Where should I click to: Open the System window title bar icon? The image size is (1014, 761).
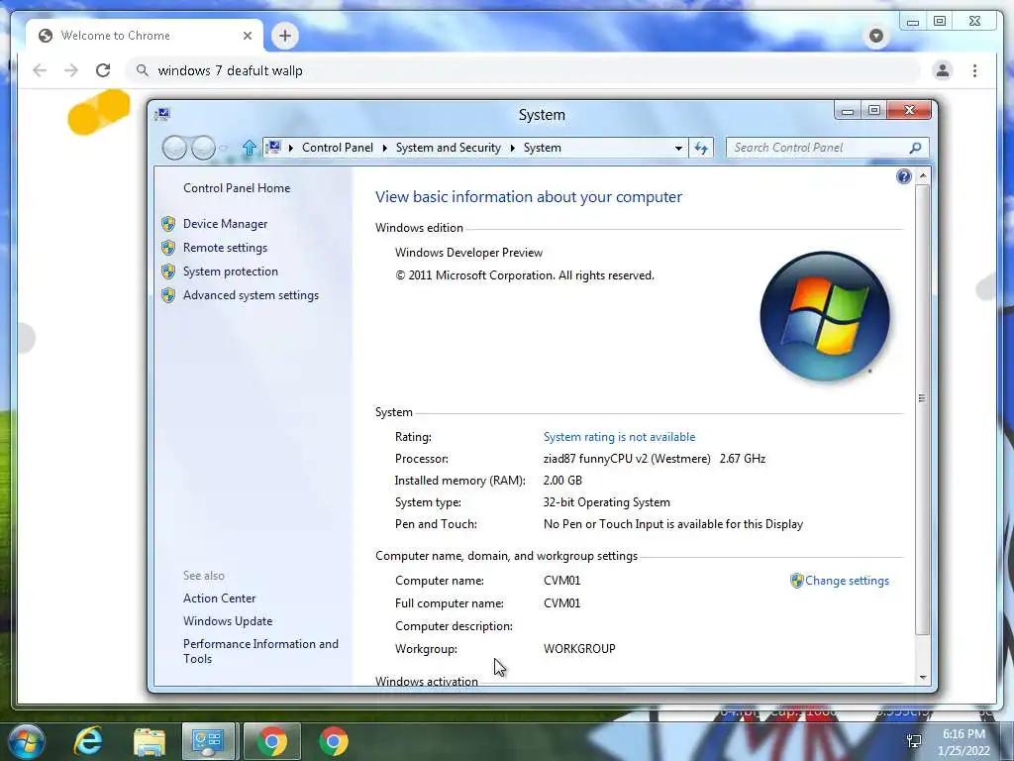162,115
